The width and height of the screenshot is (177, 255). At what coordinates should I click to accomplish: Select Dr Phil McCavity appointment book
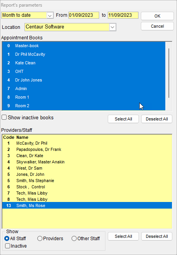[x=84, y=54]
